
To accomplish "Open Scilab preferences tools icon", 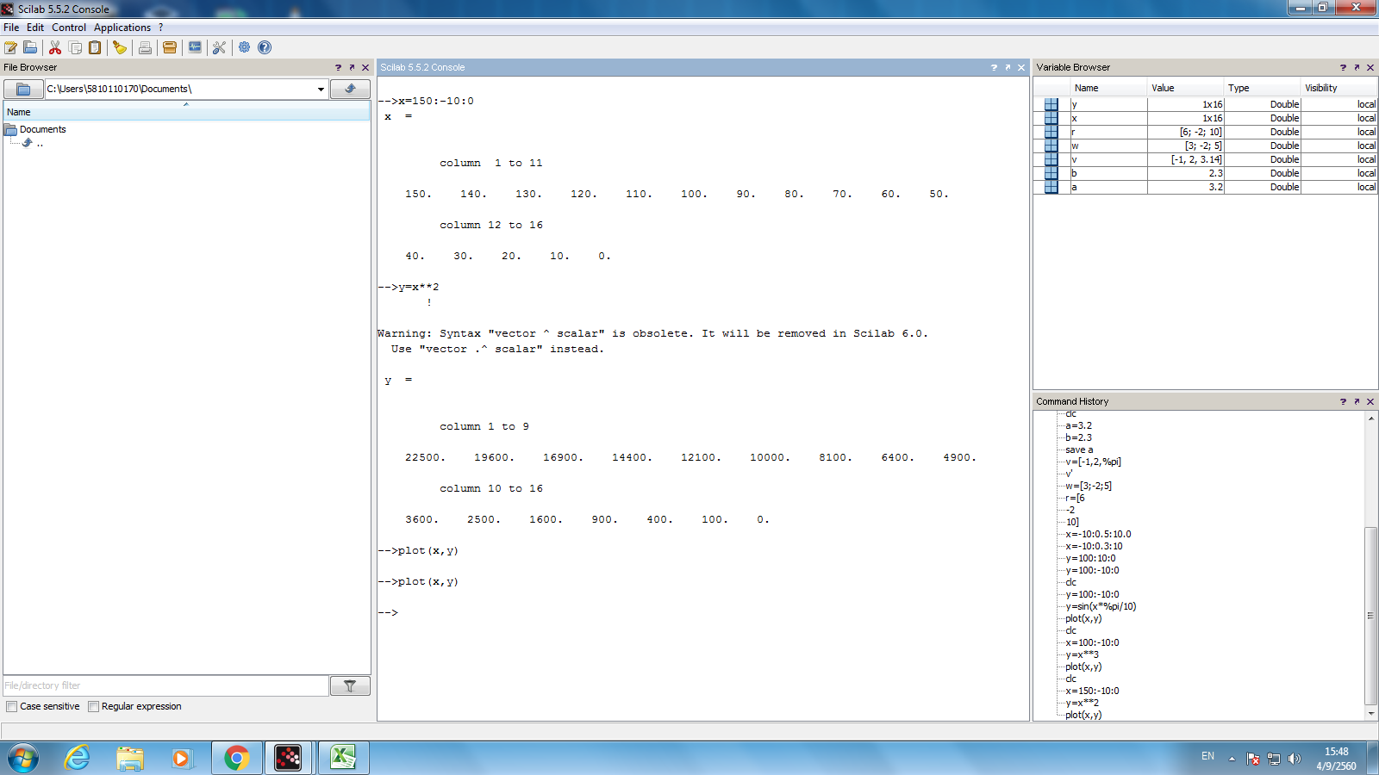I will 219,47.
